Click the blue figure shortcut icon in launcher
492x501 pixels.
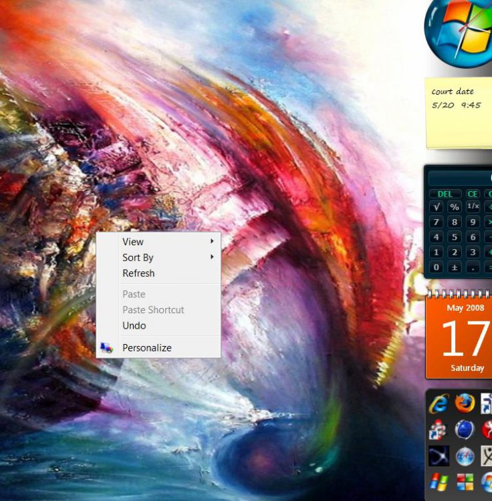[487, 403]
